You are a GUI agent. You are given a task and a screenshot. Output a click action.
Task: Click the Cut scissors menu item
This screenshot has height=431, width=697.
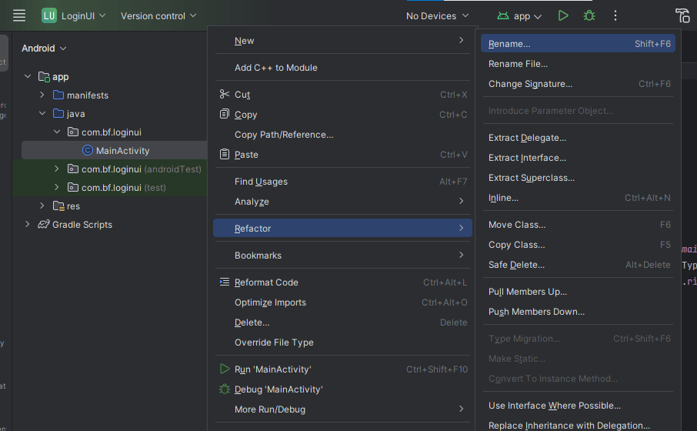click(x=242, y=95)
